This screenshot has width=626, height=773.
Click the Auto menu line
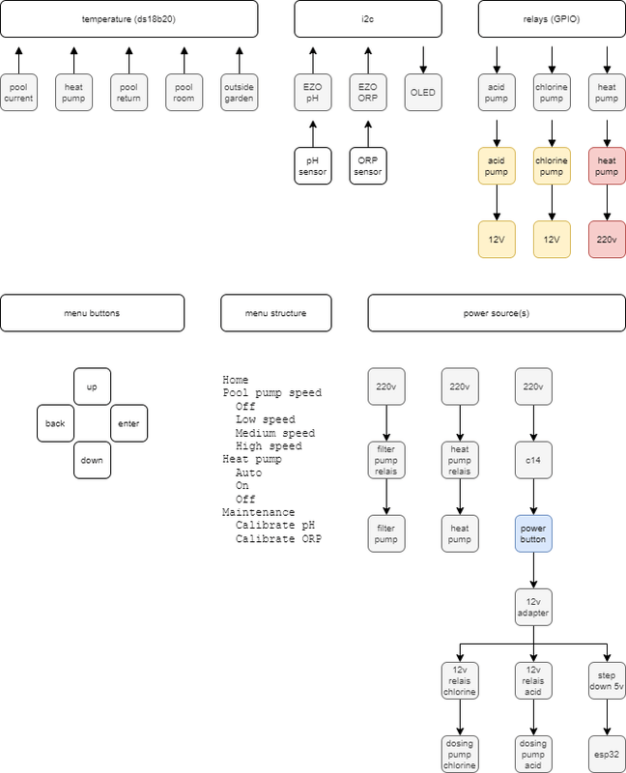tap(248, 472)
